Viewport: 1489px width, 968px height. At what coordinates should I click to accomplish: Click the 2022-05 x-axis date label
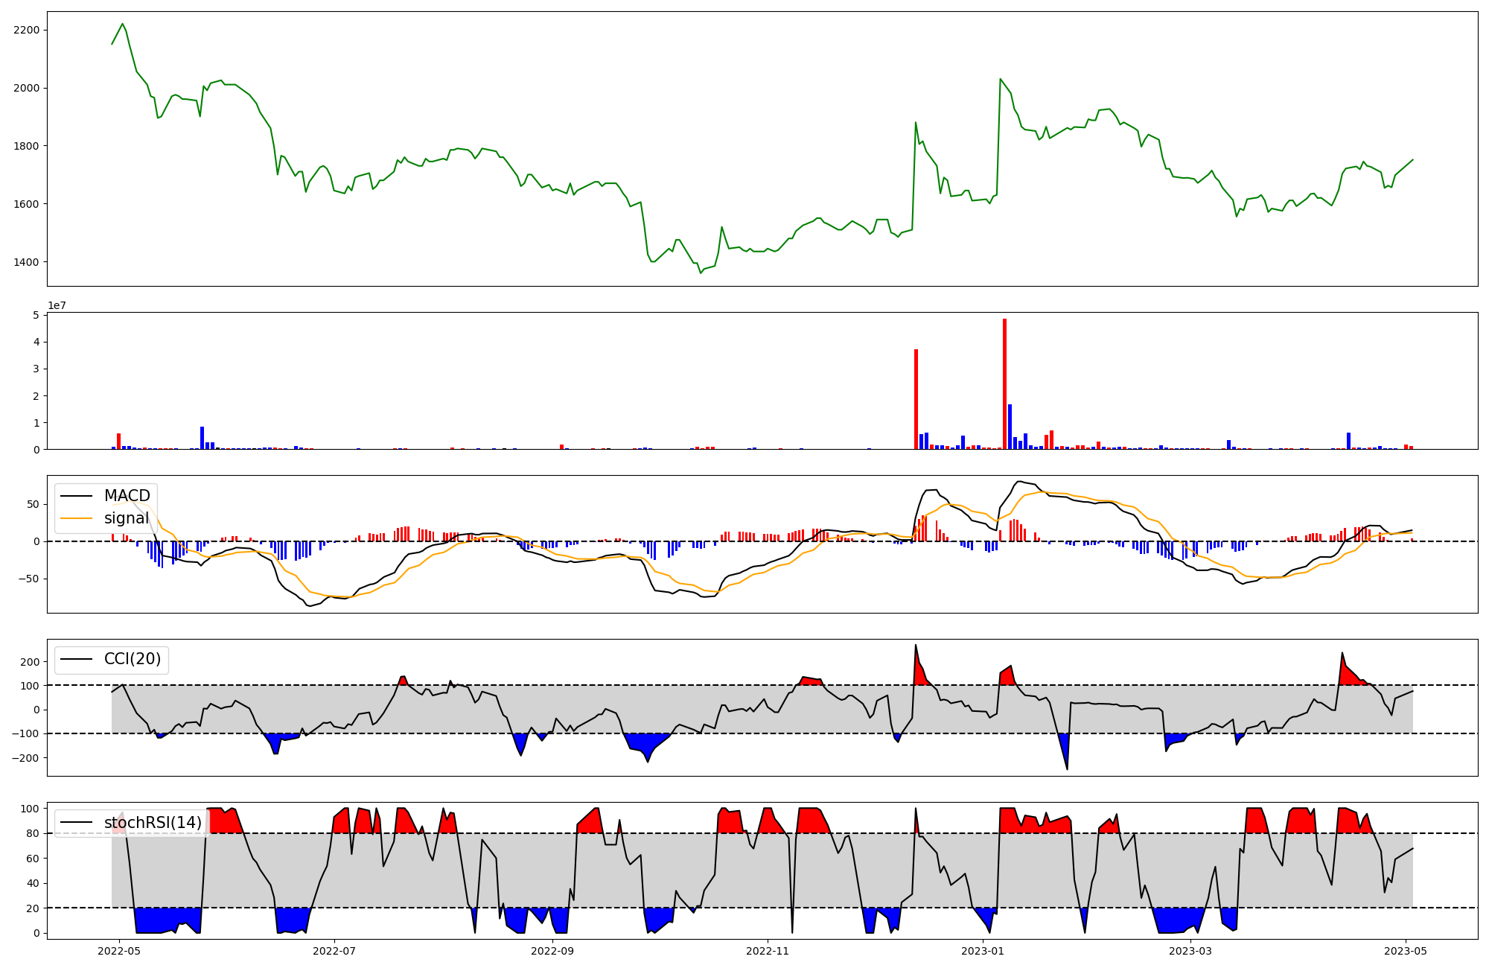[x=119, y=951]
